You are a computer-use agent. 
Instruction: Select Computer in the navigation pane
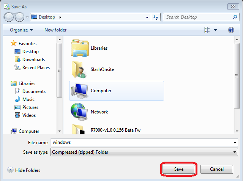pyautogui.click(x=29, y=131)
